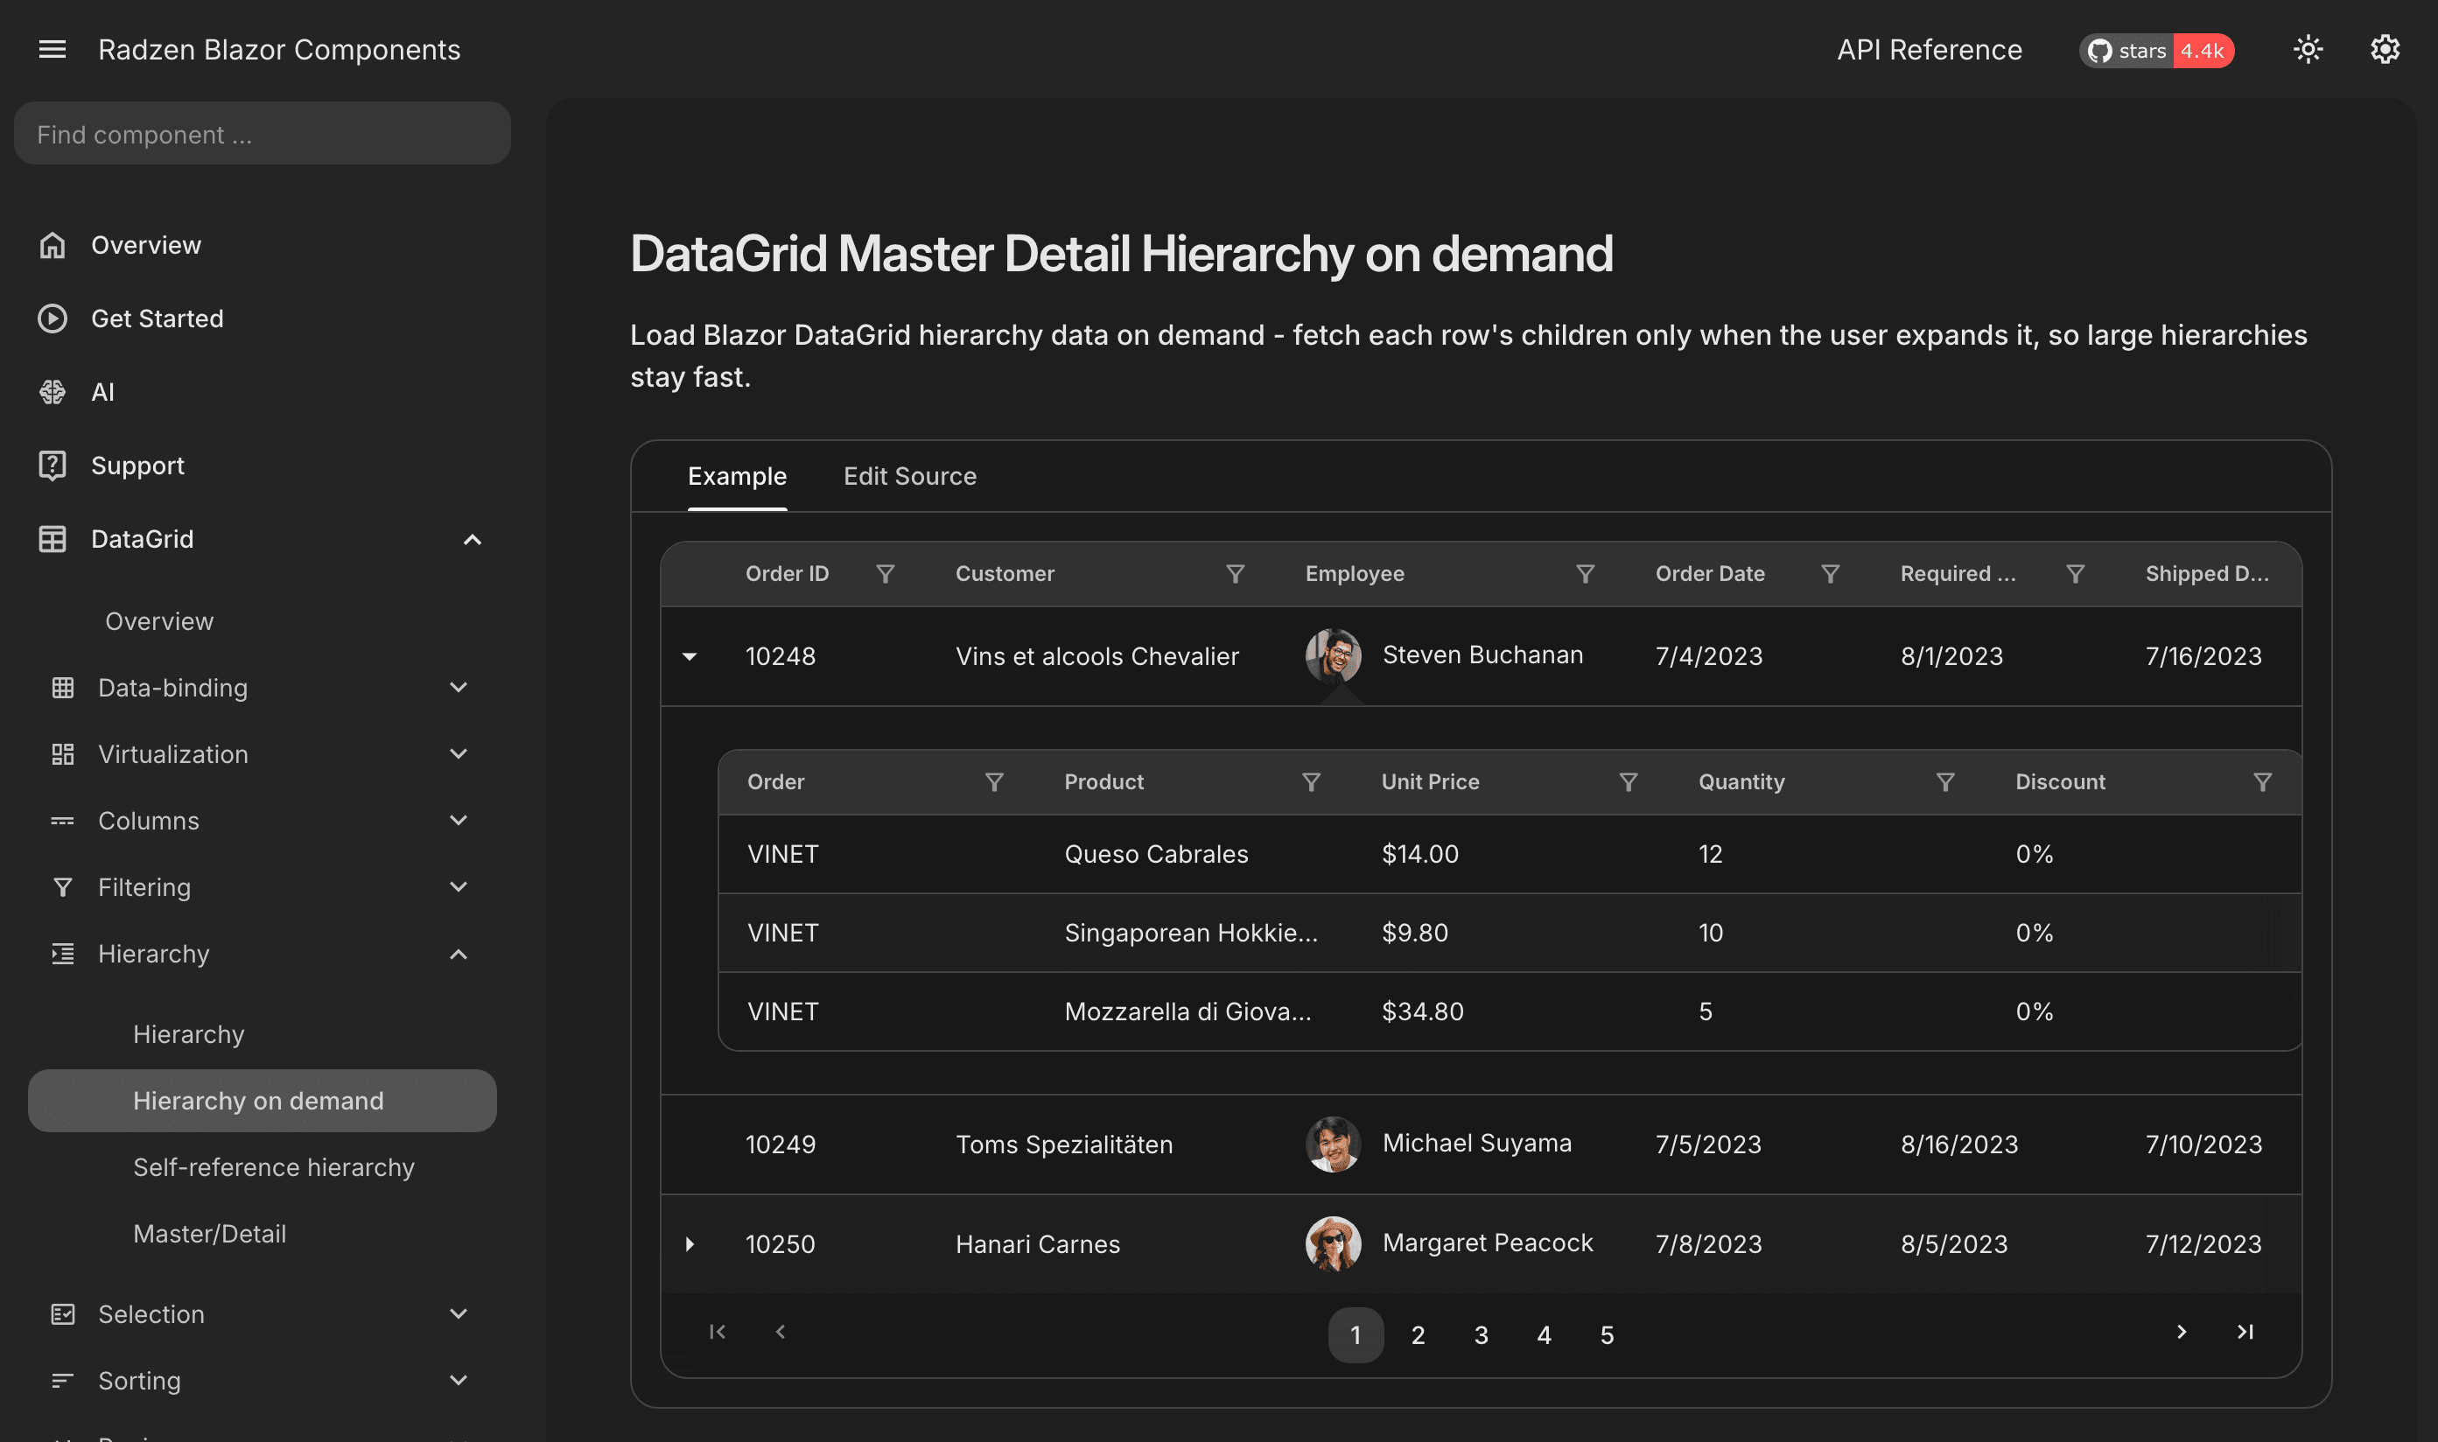Filter the Unit Price column
The image size is (2438, 1442).
tap(1629, 782)
